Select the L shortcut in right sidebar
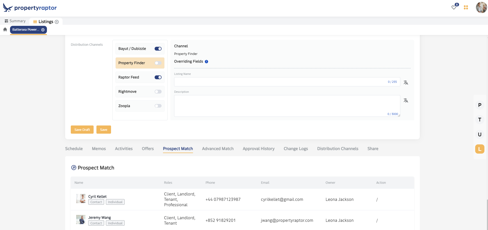The width and height of the screenshot is (488, 230). 480,149
